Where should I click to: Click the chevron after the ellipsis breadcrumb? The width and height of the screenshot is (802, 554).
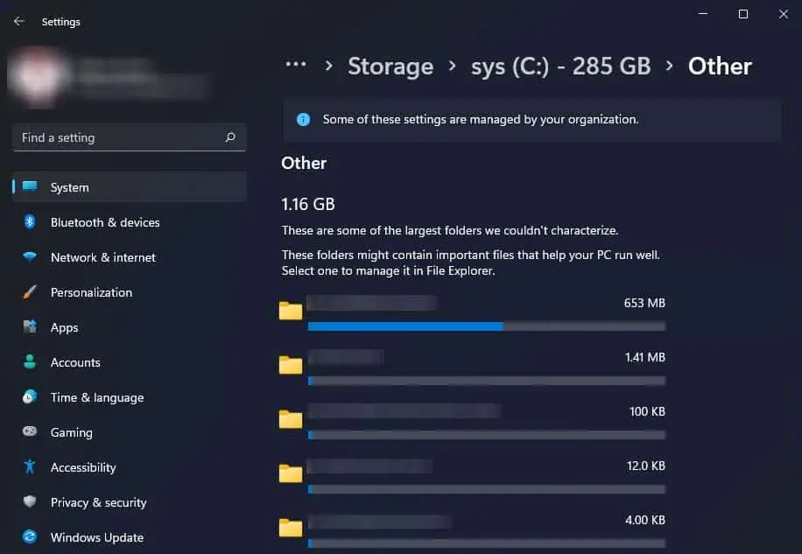(x=329, y=66)
